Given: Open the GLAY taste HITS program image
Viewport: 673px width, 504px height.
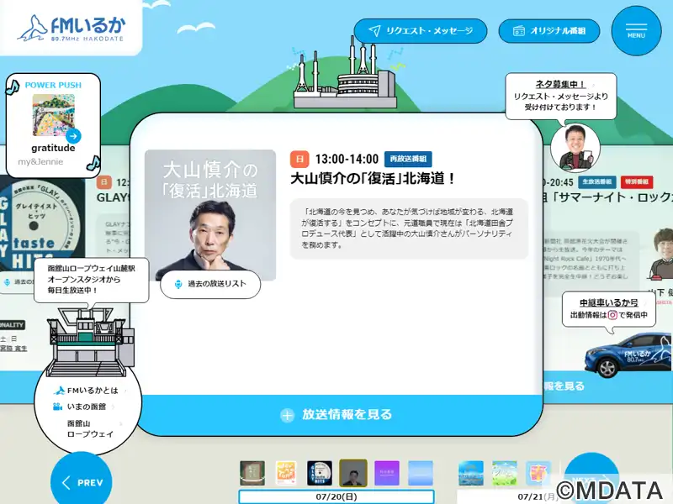Looking at the screenshot, I should click(x=42, y=223).
